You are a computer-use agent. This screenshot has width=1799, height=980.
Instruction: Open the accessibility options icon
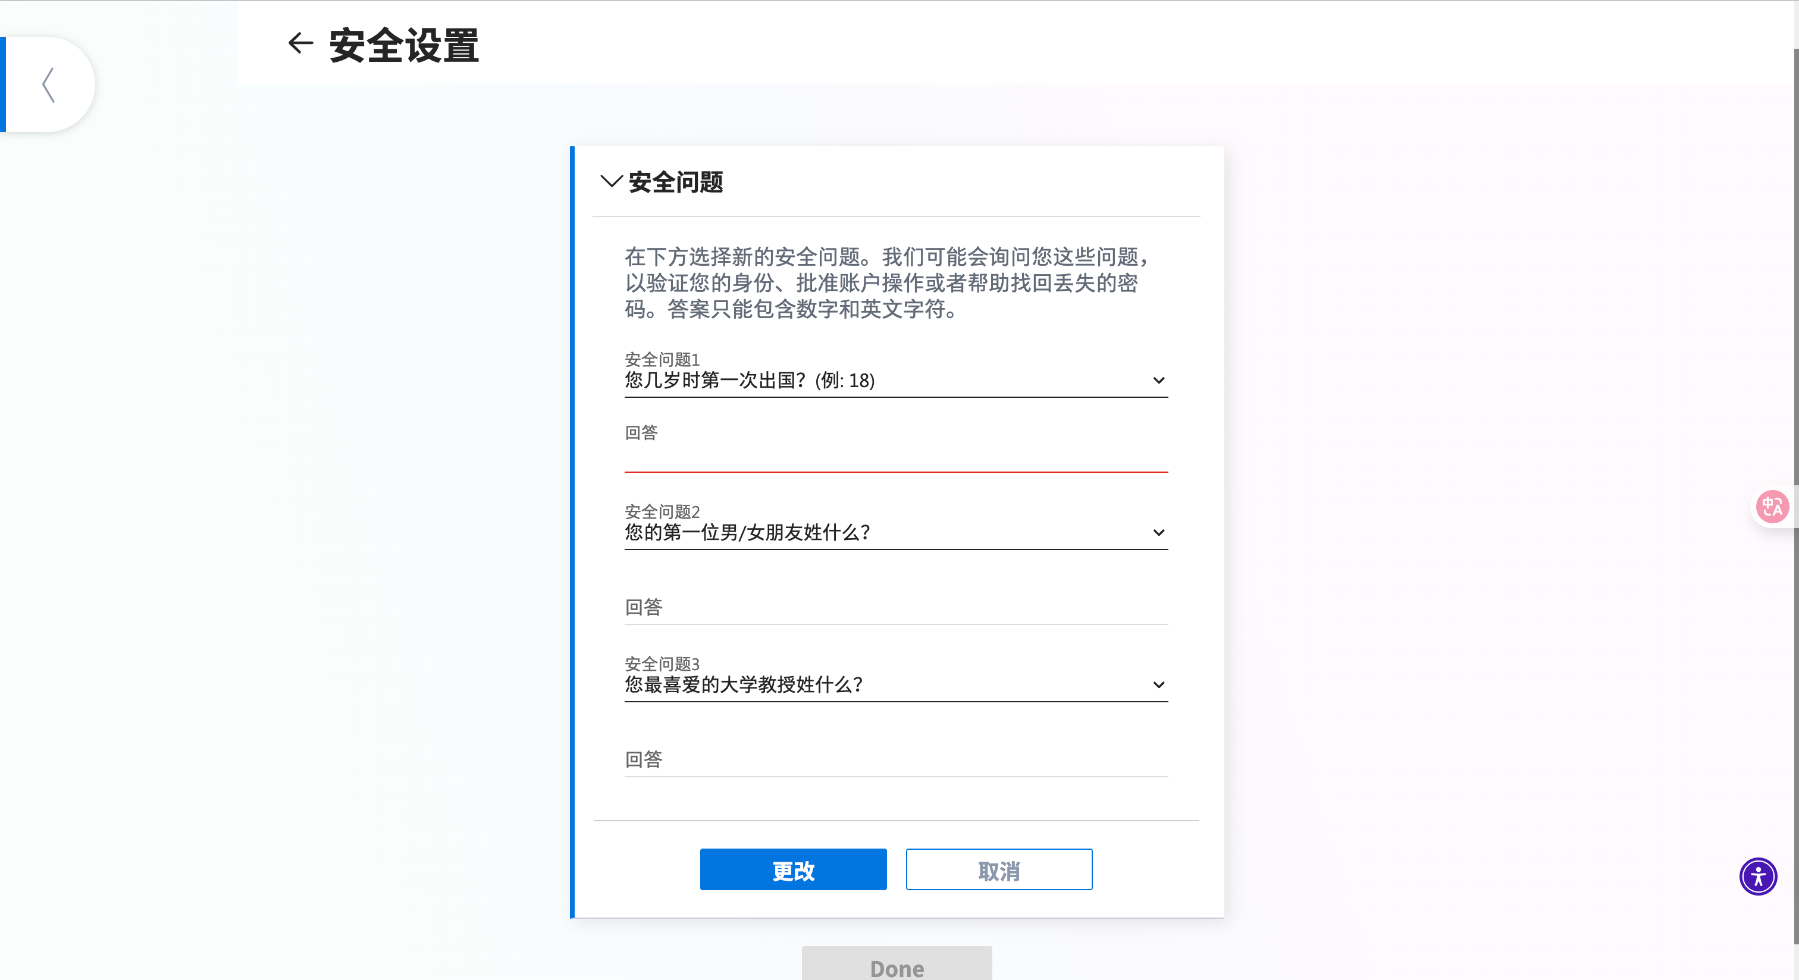(x=1757, y=876)
